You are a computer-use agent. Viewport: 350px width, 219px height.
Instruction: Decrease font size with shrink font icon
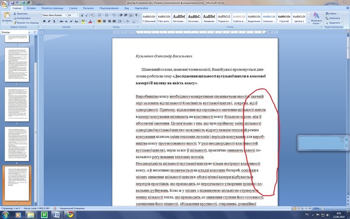pyautogui.click(x=86, y=15)
